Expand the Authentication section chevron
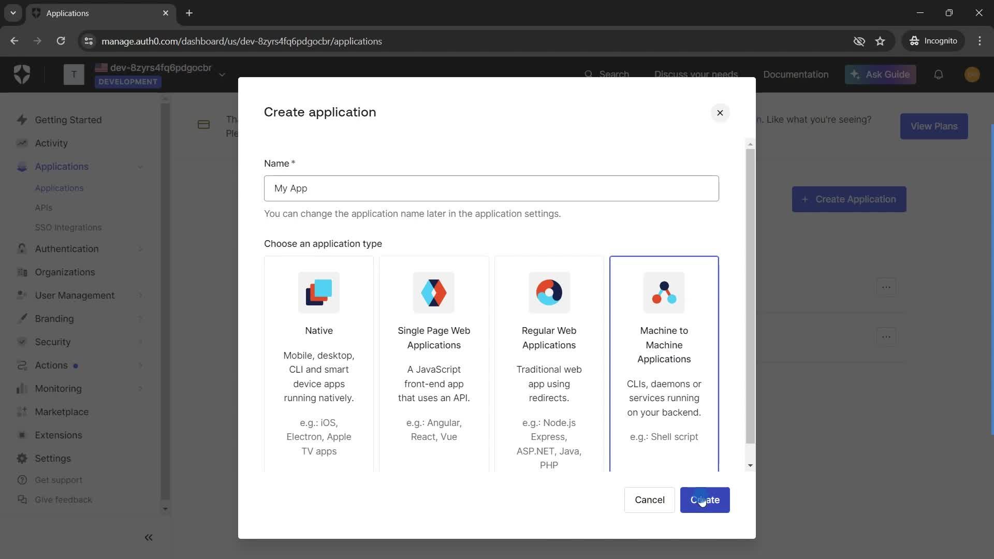 tap(140, 249)
